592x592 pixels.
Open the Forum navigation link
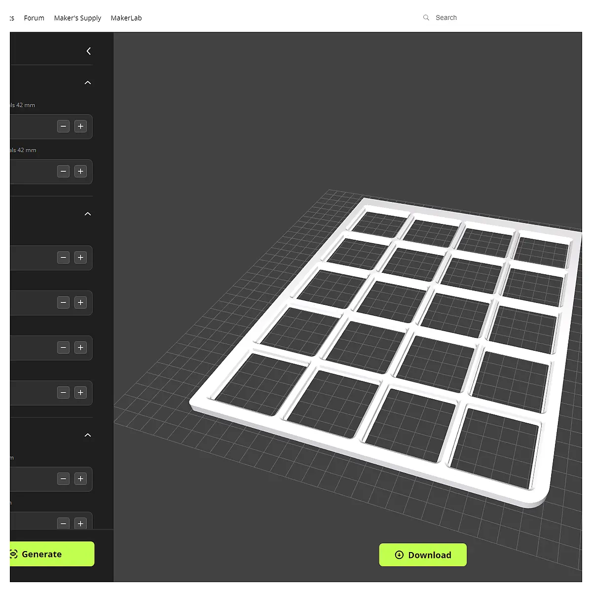pyautogui.click(x=34, y=18)
